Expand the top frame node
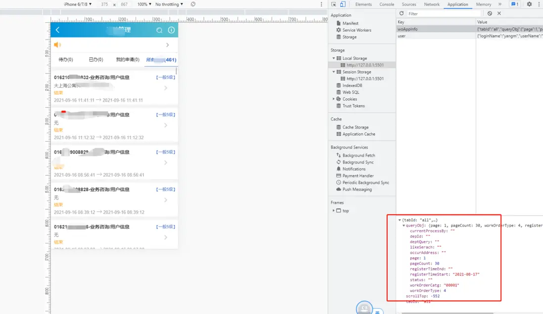The width and height of the screenshot is (543, 314). (x=334, y=211)
